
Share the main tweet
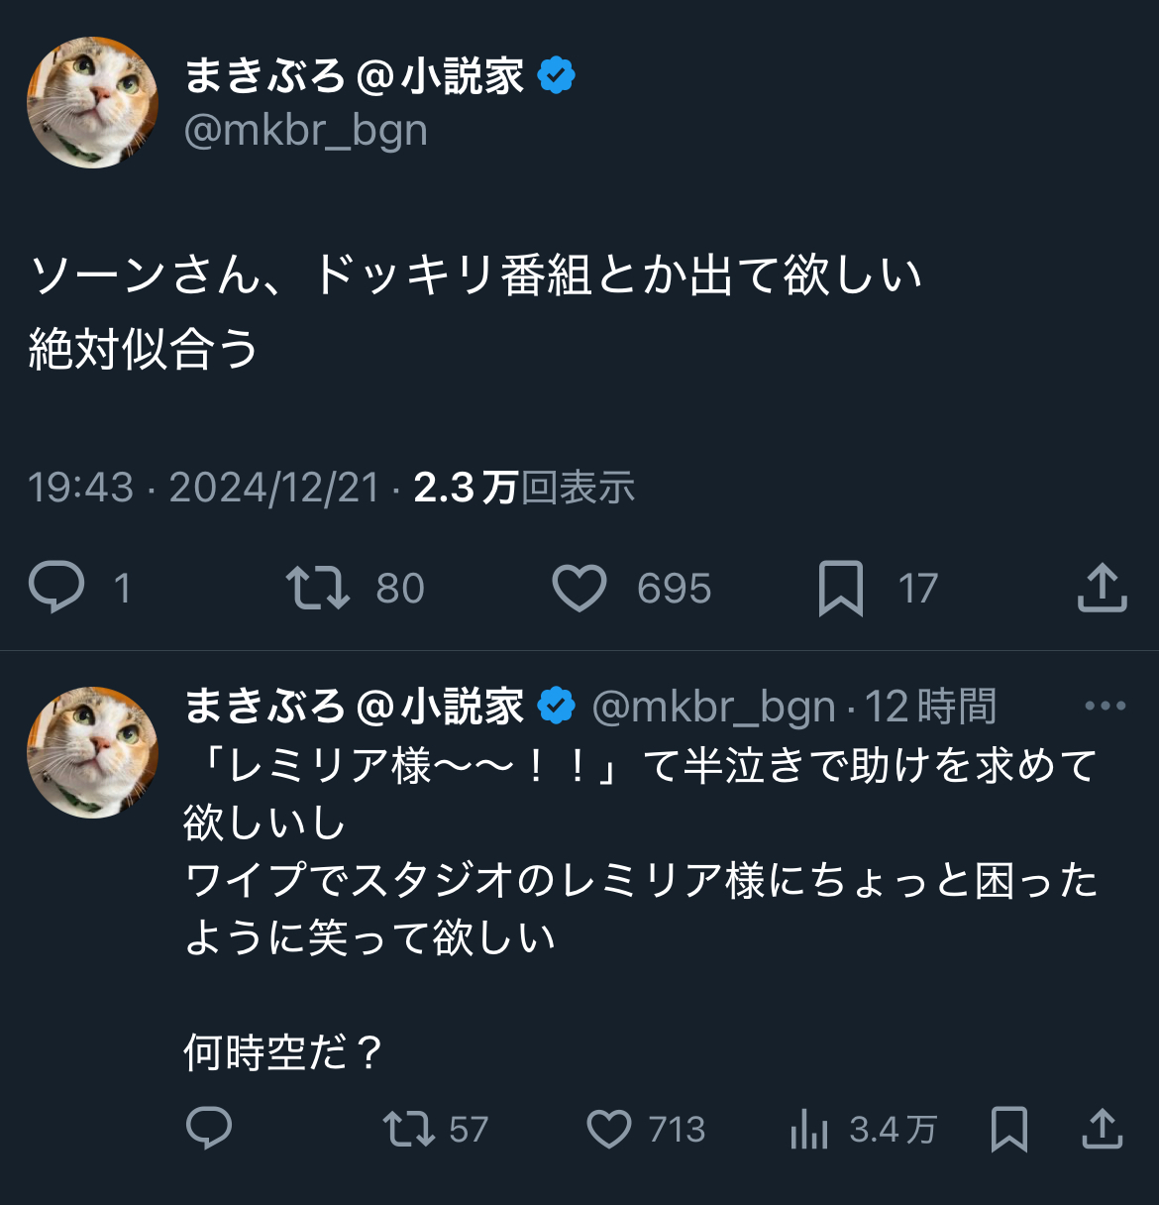[1102, 588]
